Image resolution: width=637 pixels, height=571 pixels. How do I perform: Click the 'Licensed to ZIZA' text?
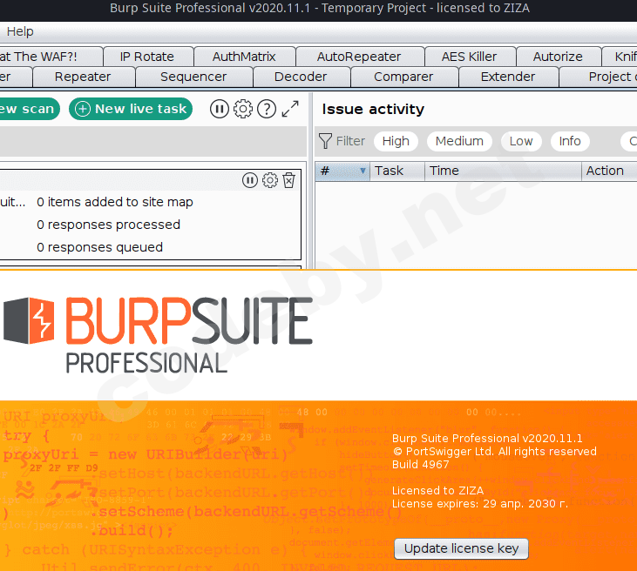[437, 491]
